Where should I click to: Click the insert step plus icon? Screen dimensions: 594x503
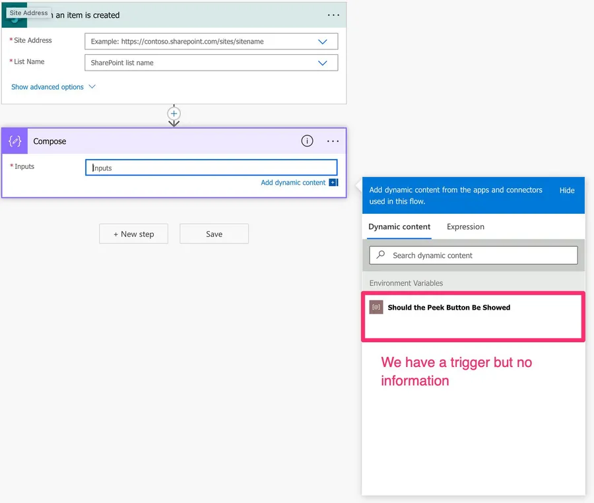(174, 114)
